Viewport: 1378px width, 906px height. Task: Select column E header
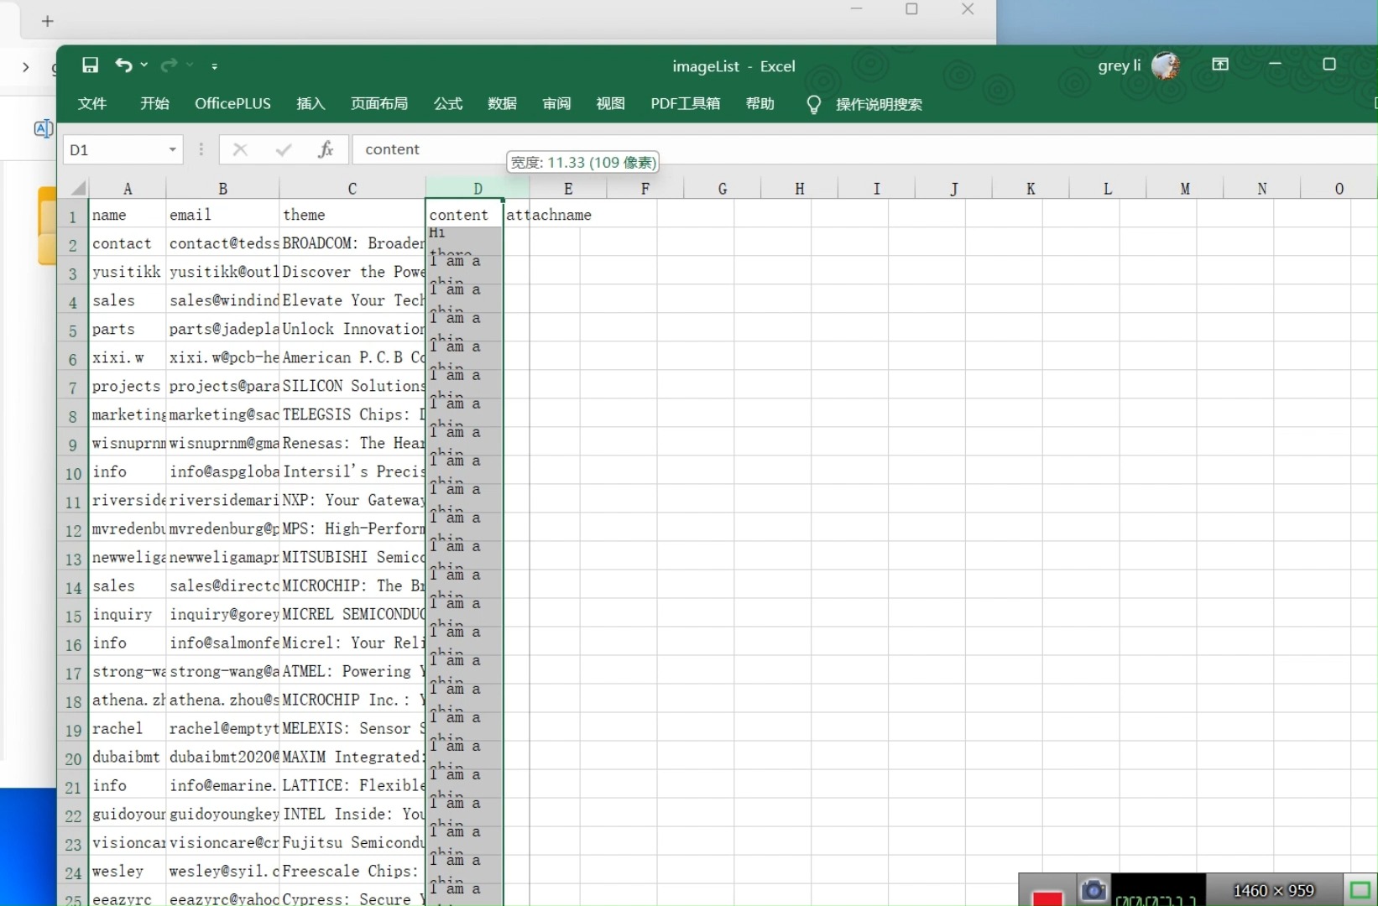(568, 189)
